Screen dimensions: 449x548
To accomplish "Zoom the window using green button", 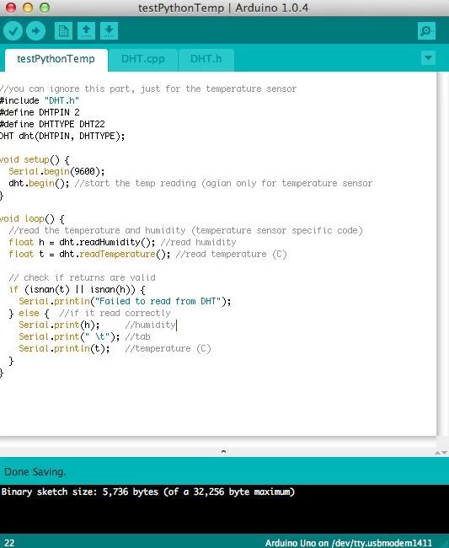I will click(x=45, y=8).
